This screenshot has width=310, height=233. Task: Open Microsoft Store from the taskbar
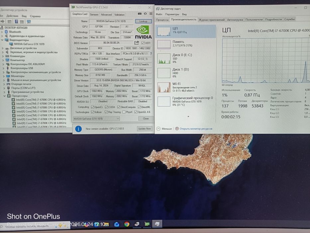coord(117,224)
